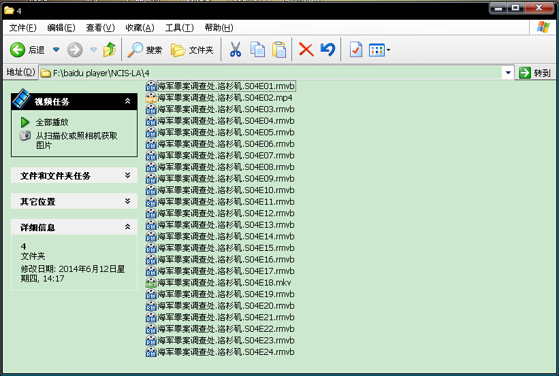Viewport: 559px width, 376px height.
Task: Select file name 海军罪案调查处.洛杉矶.S04E13.rmvb
Action: (x=226, y=225)
